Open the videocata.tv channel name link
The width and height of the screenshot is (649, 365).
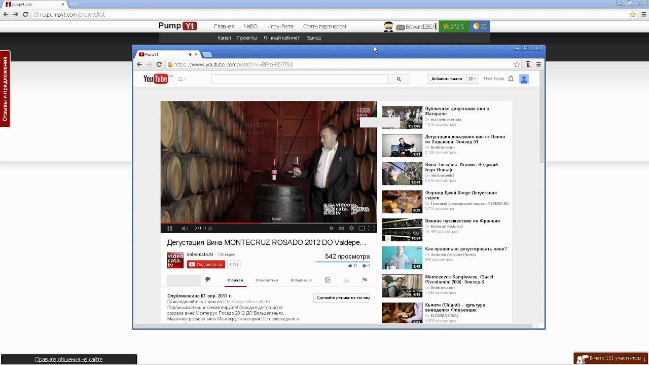(200, 254)
